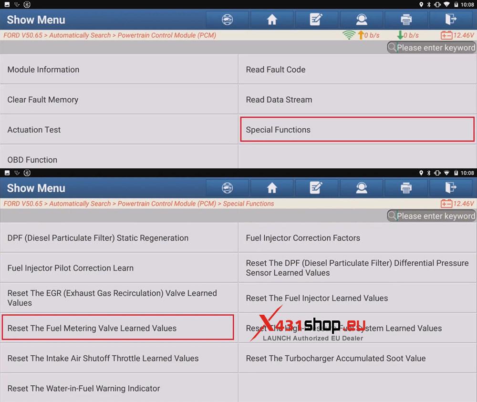Open Fuel Injector Correction Factors

[357, 238]
